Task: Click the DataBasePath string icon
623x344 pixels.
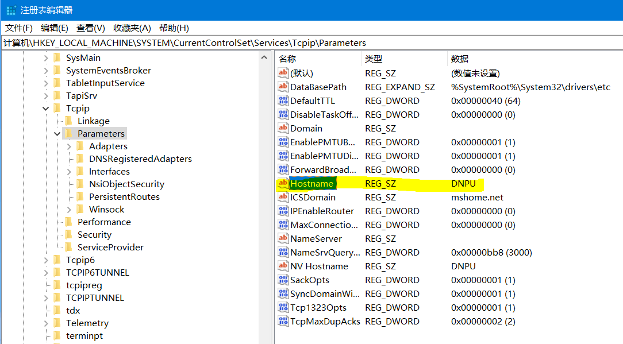Action: tap(283, 87)
